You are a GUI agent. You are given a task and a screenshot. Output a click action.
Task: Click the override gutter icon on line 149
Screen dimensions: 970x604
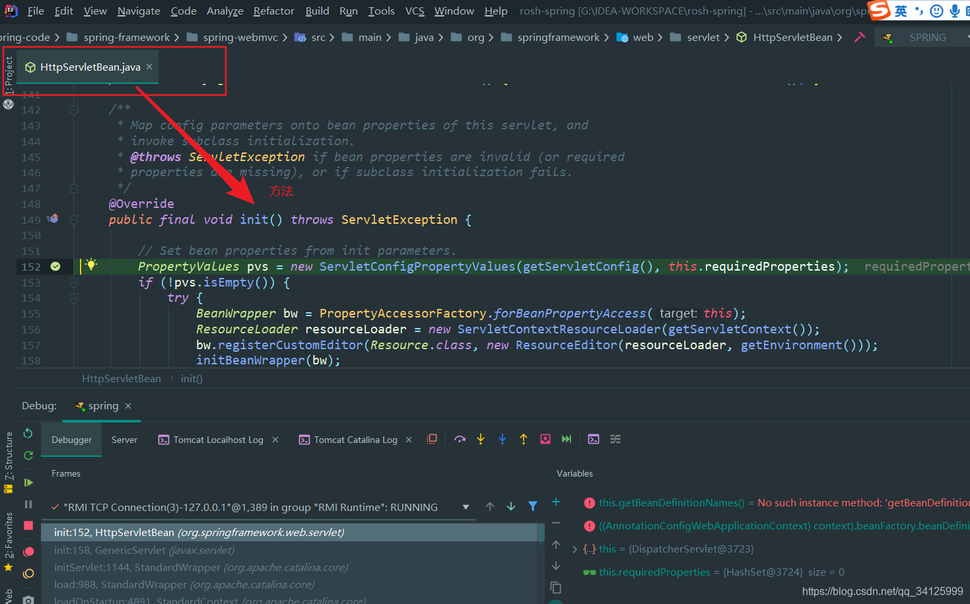(x=53, y=218)
